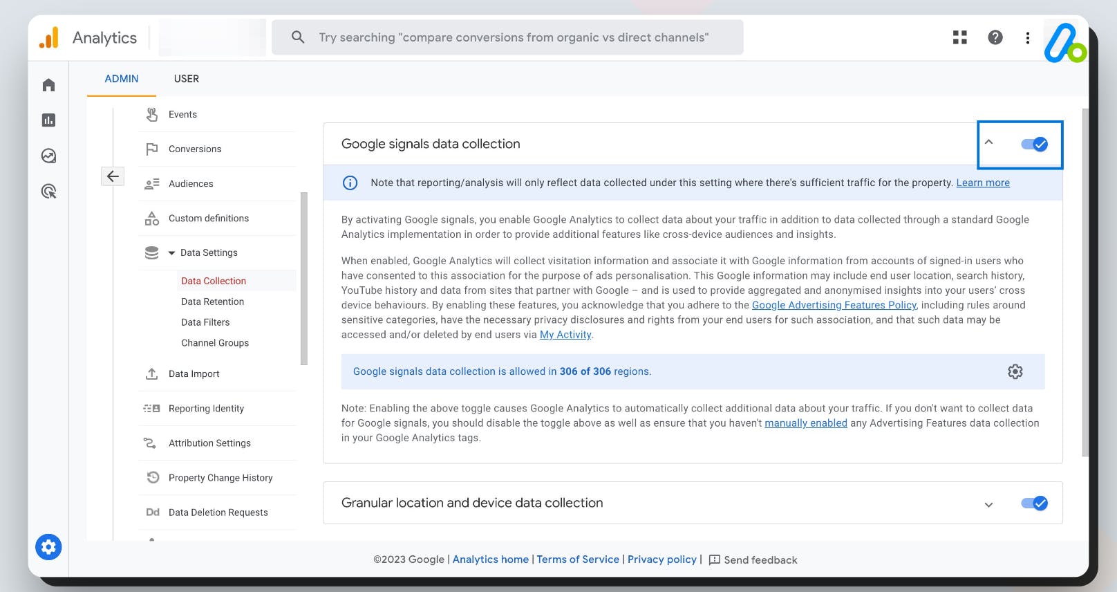Open Reporting Identity menu item

coord(206,409)
